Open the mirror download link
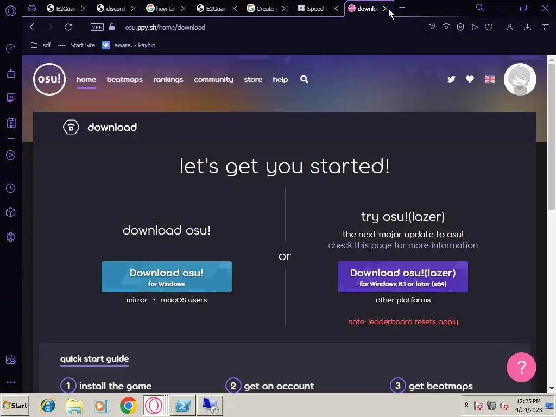Screen dimensions: 556x417 pyautogui.click(x=137, y=300)
